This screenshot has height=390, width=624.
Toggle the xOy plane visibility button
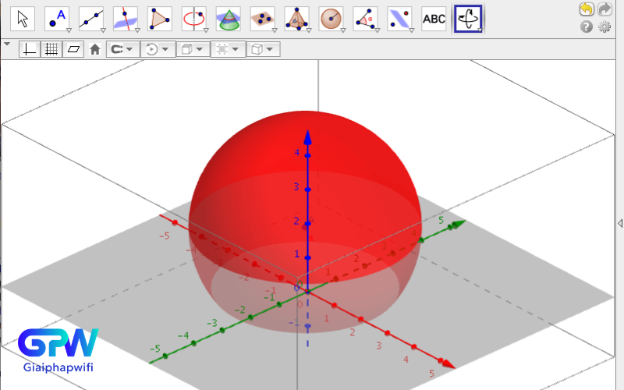pos(73,49)
